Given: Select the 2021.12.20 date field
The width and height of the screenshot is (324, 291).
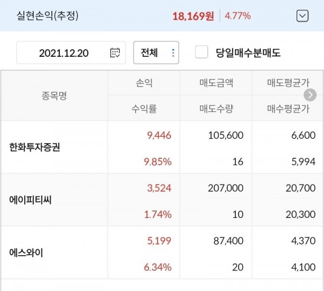Looking at the screenshot, I should [64, 53].
